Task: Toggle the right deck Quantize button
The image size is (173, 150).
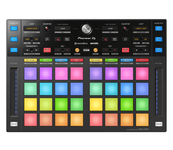Action: [x=125, y=29]
